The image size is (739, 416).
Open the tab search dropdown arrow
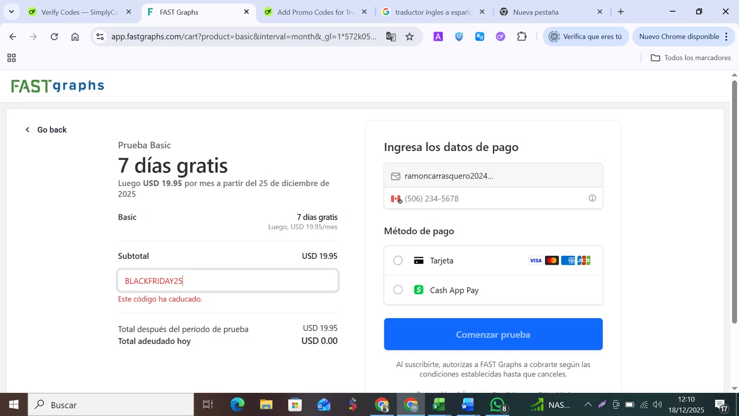tap(11, 12)
